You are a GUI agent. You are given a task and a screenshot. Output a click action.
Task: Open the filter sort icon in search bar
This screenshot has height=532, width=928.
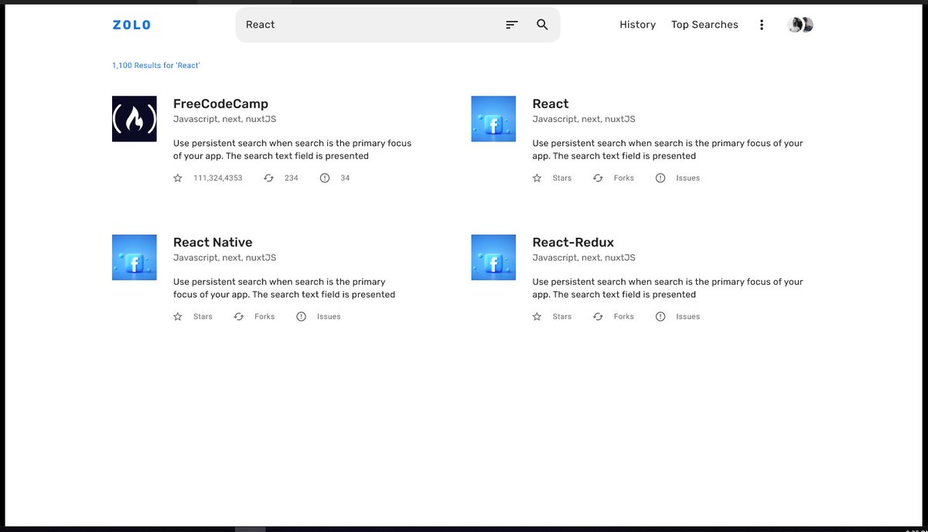[x=511, y=25]
